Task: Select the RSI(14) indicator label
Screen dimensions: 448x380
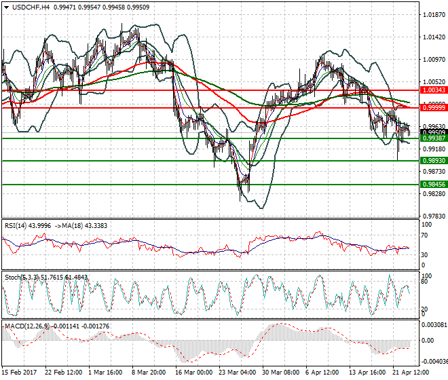Action: click(x=16, y=226)
